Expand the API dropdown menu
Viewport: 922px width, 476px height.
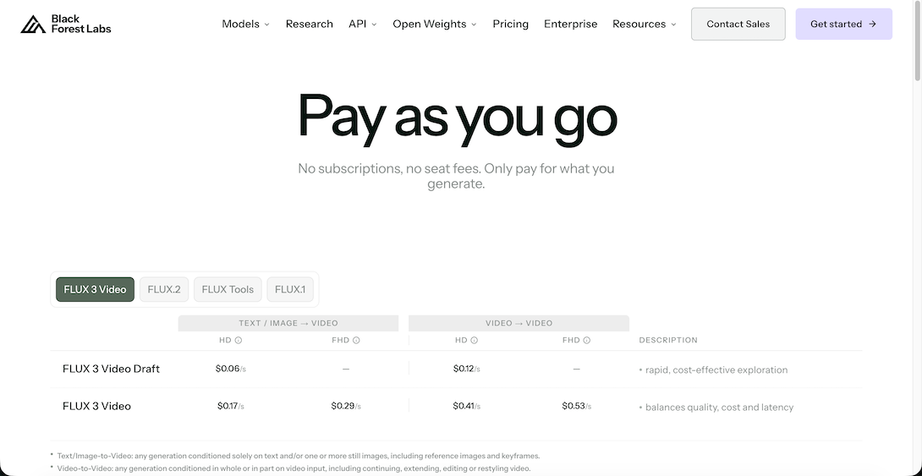(x=362, y=24)
